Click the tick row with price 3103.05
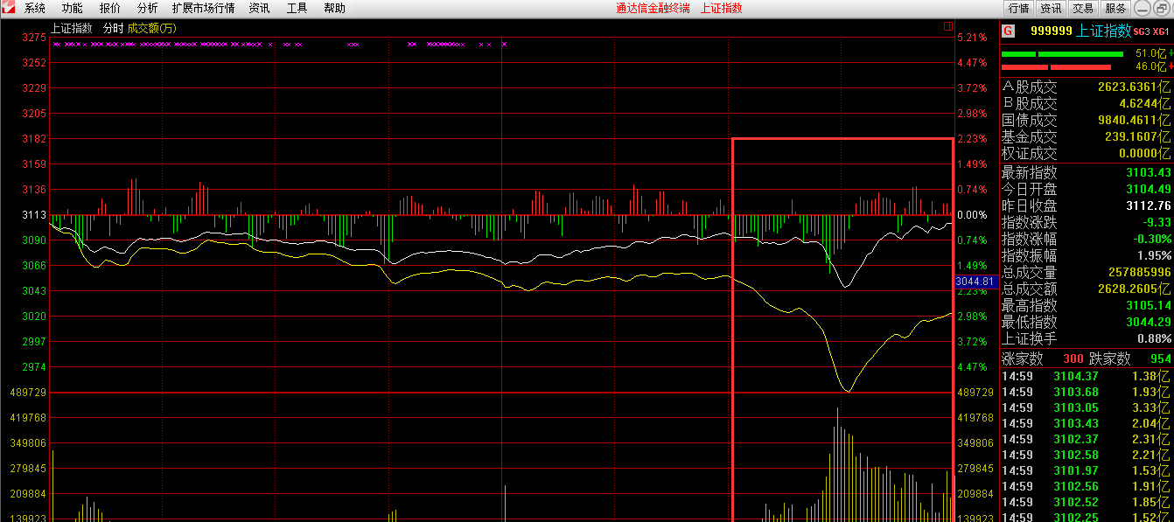The image size is (1174, 522). (x=1087, y=407)
